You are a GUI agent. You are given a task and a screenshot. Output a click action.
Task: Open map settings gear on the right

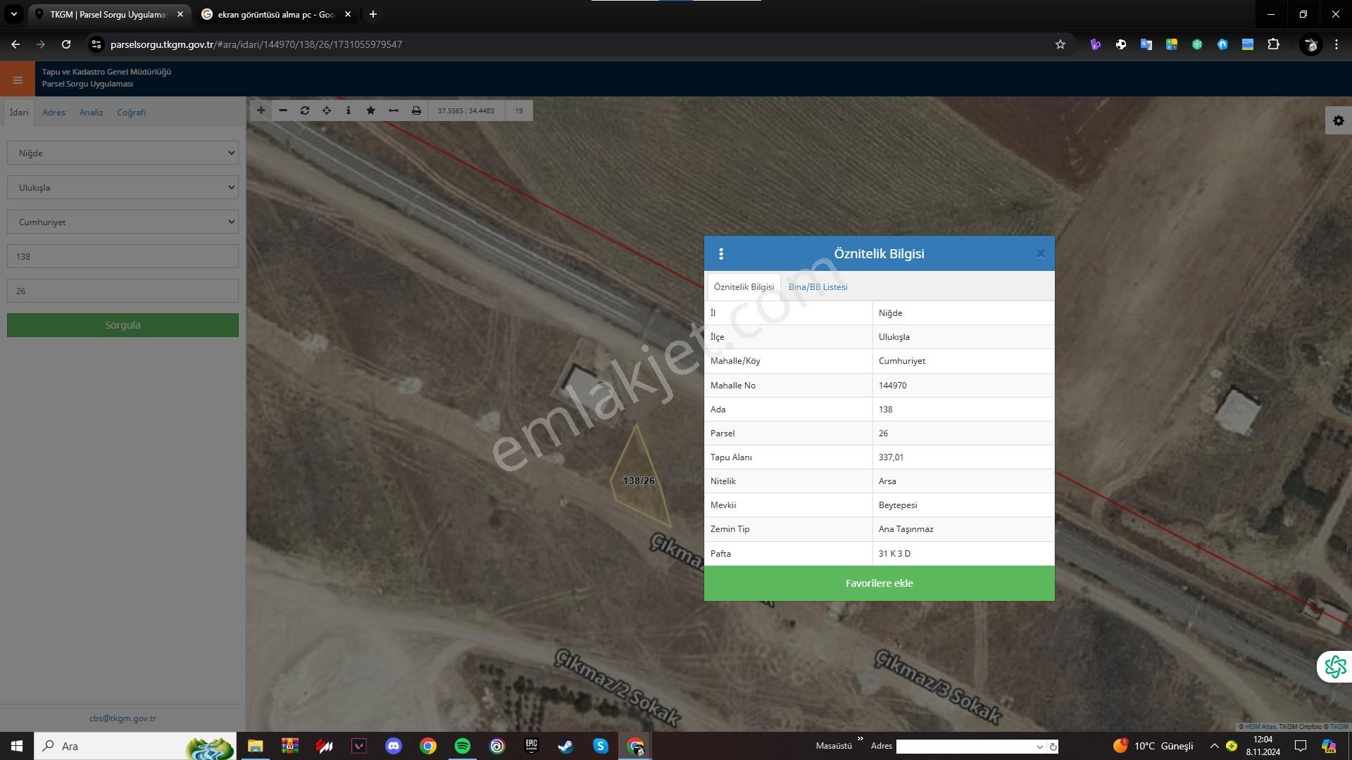[x=1339, y=121]
